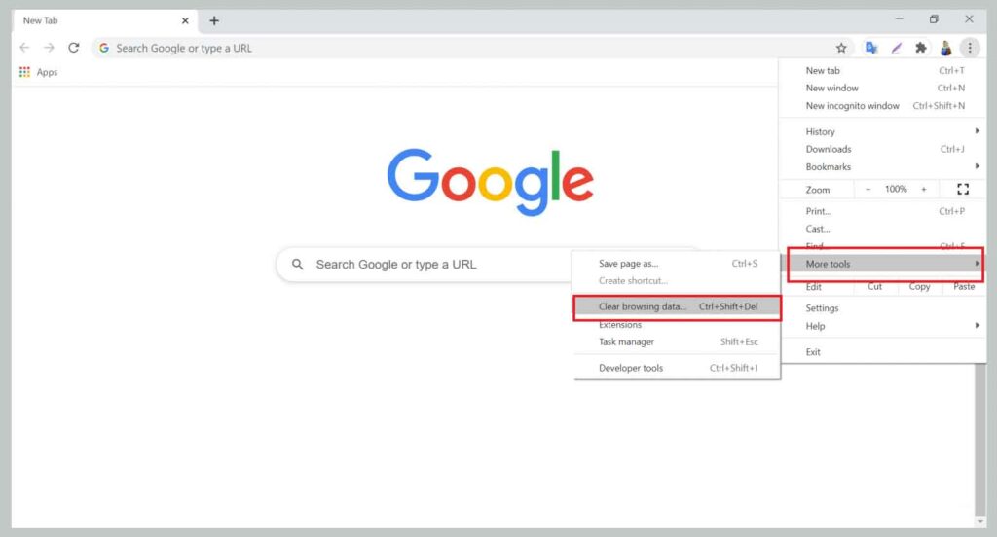The height and width of the screenshot is (537, 997).
Task: Bookmark this tab with the star icon
Action: click(841, 48)
